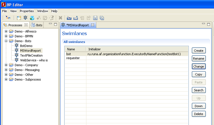The image size is (214, 125).
Task: Select the 'bot' swimlane row
Action: click(x=126, y=54)
